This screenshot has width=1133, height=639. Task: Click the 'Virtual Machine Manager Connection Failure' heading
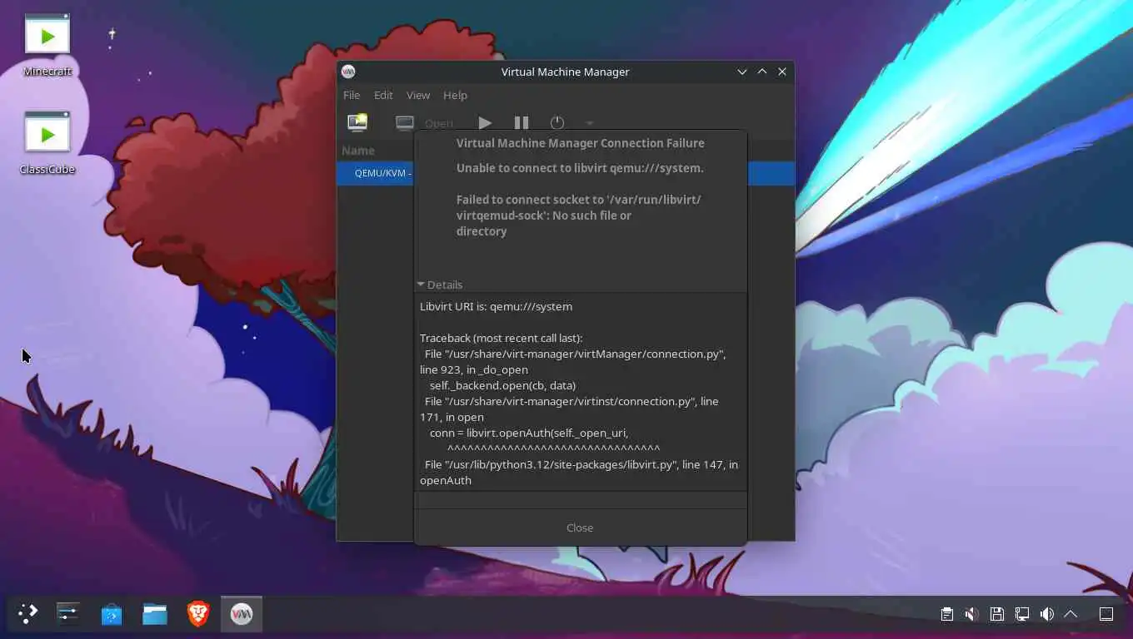coord(580,143)
